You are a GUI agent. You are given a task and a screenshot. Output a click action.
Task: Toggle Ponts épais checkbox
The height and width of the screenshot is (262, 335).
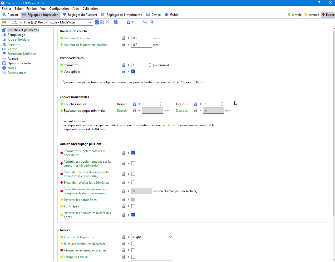point(133,206)
